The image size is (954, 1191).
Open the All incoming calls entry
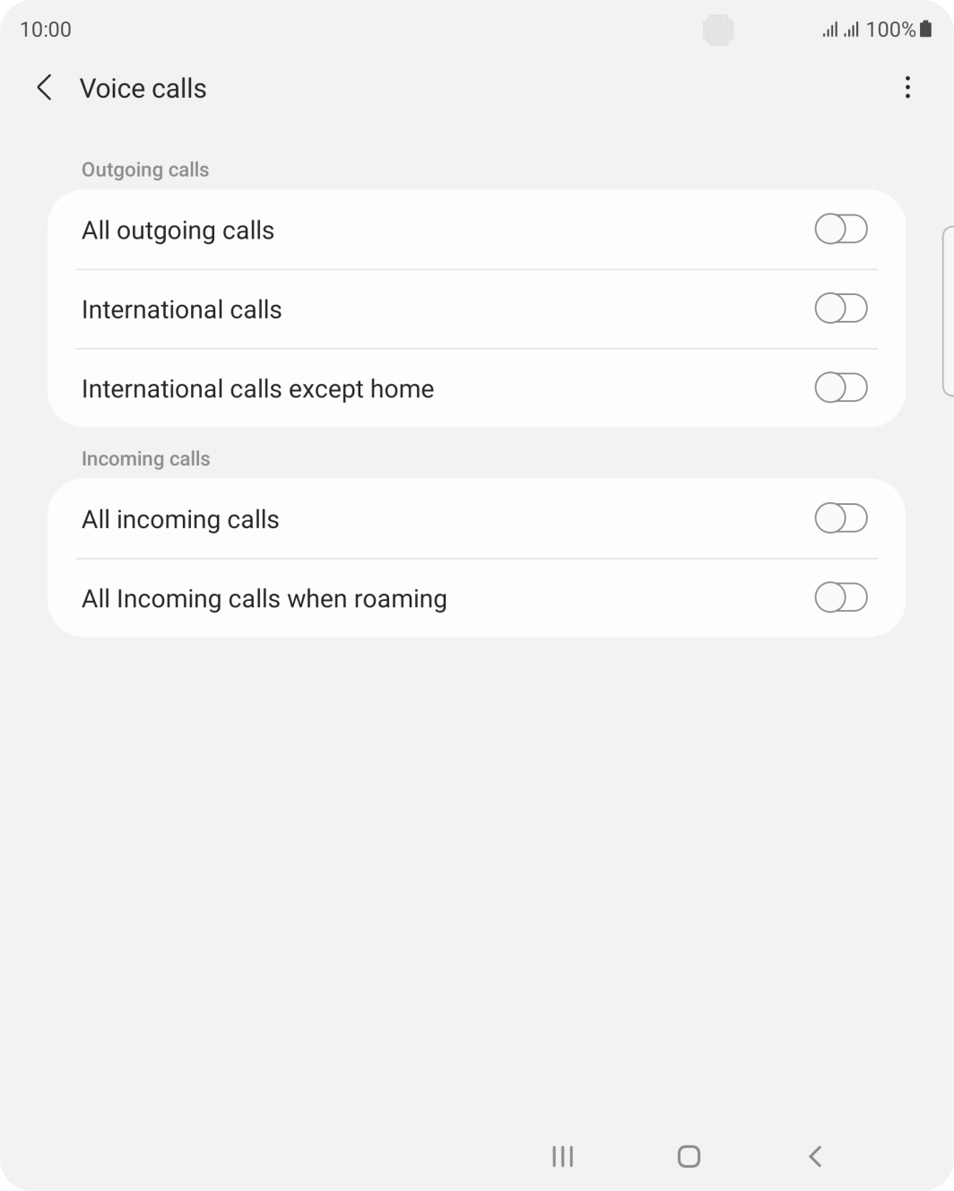pos(359,518)
